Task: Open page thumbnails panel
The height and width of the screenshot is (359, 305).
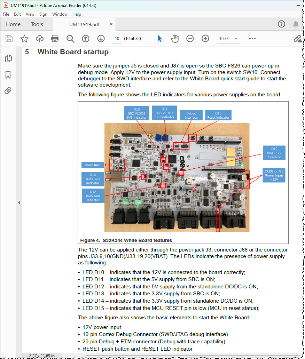Action: tap(8, 58)
